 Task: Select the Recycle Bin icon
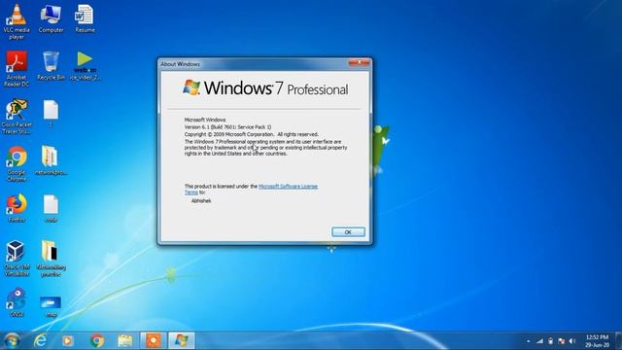pos(51,65)
